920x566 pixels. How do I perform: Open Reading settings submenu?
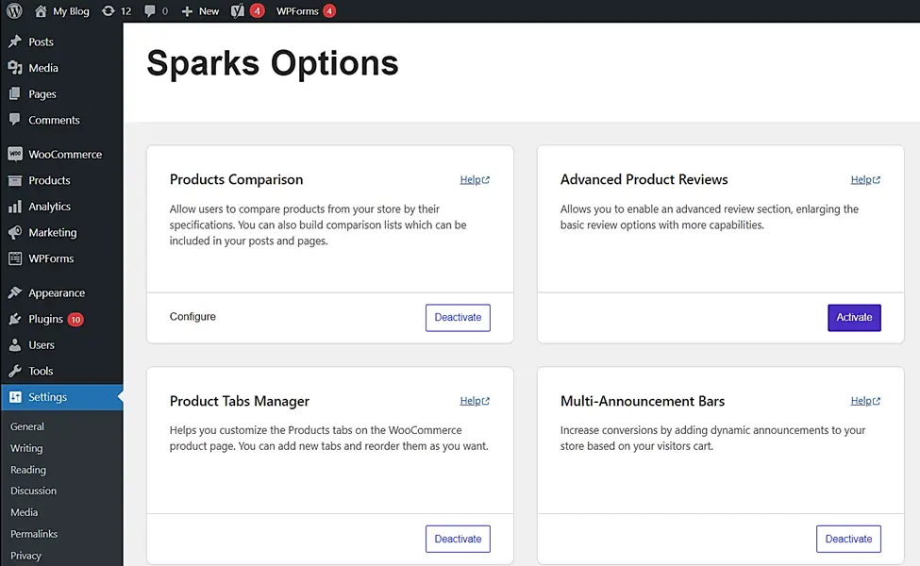click(28, 470)
